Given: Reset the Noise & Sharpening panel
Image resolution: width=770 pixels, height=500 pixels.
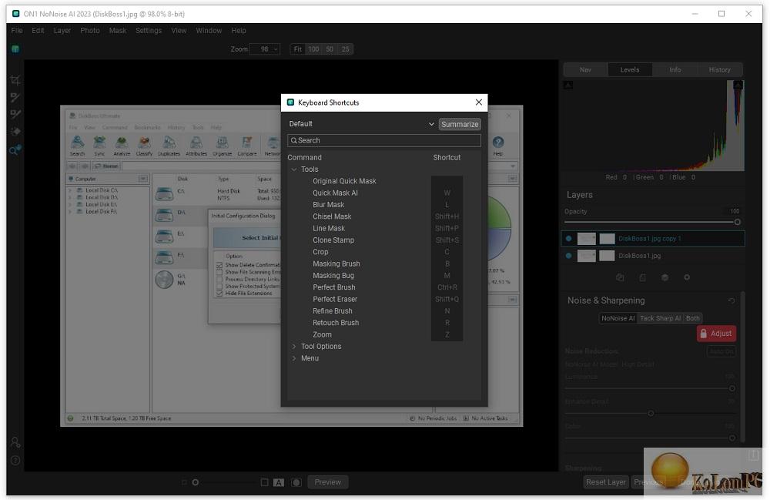Looking at the screenshot, I should 731,300.
